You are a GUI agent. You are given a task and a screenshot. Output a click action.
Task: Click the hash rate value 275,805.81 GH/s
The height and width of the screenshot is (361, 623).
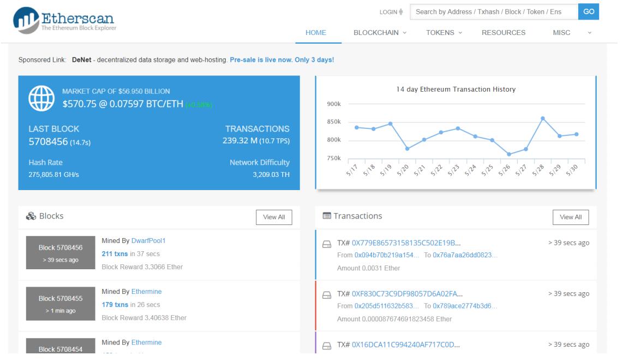pos(53,175)
